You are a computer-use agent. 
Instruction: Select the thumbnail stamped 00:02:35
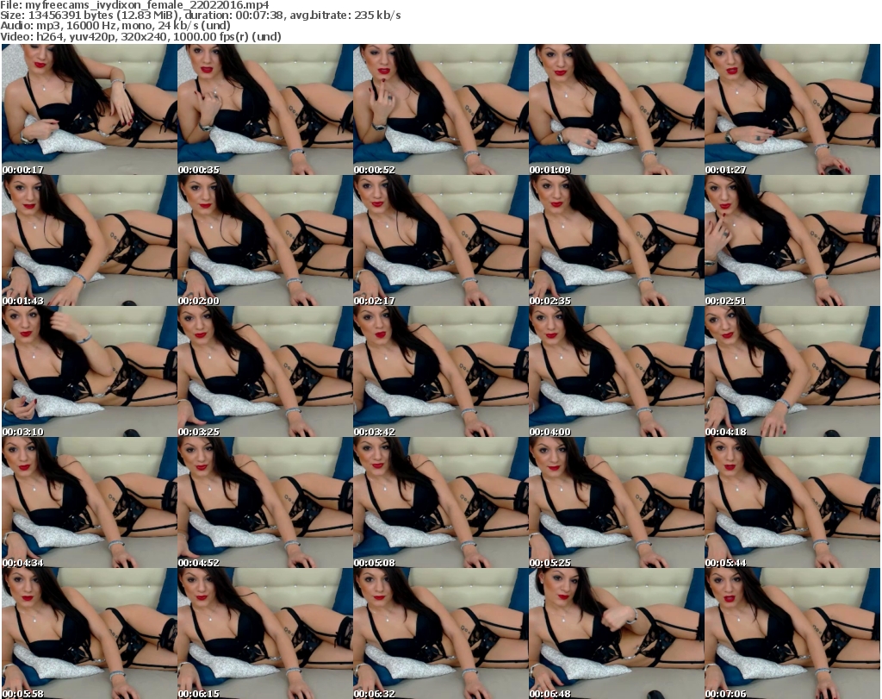pyautogui.click(x=616, y=240)
